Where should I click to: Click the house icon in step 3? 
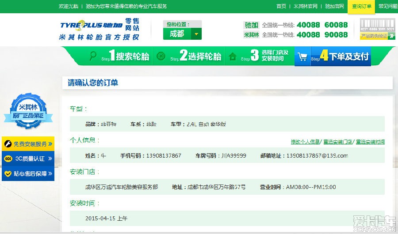pos(233,57)
